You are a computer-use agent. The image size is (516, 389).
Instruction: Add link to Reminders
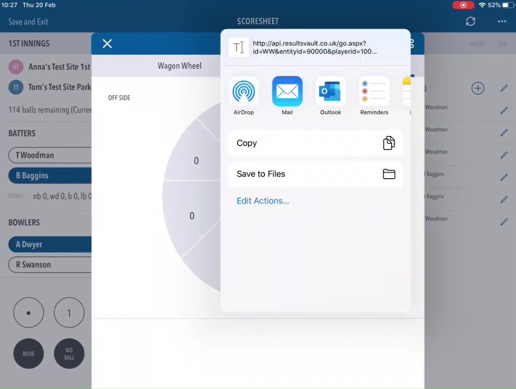click(x=374, y=91)
